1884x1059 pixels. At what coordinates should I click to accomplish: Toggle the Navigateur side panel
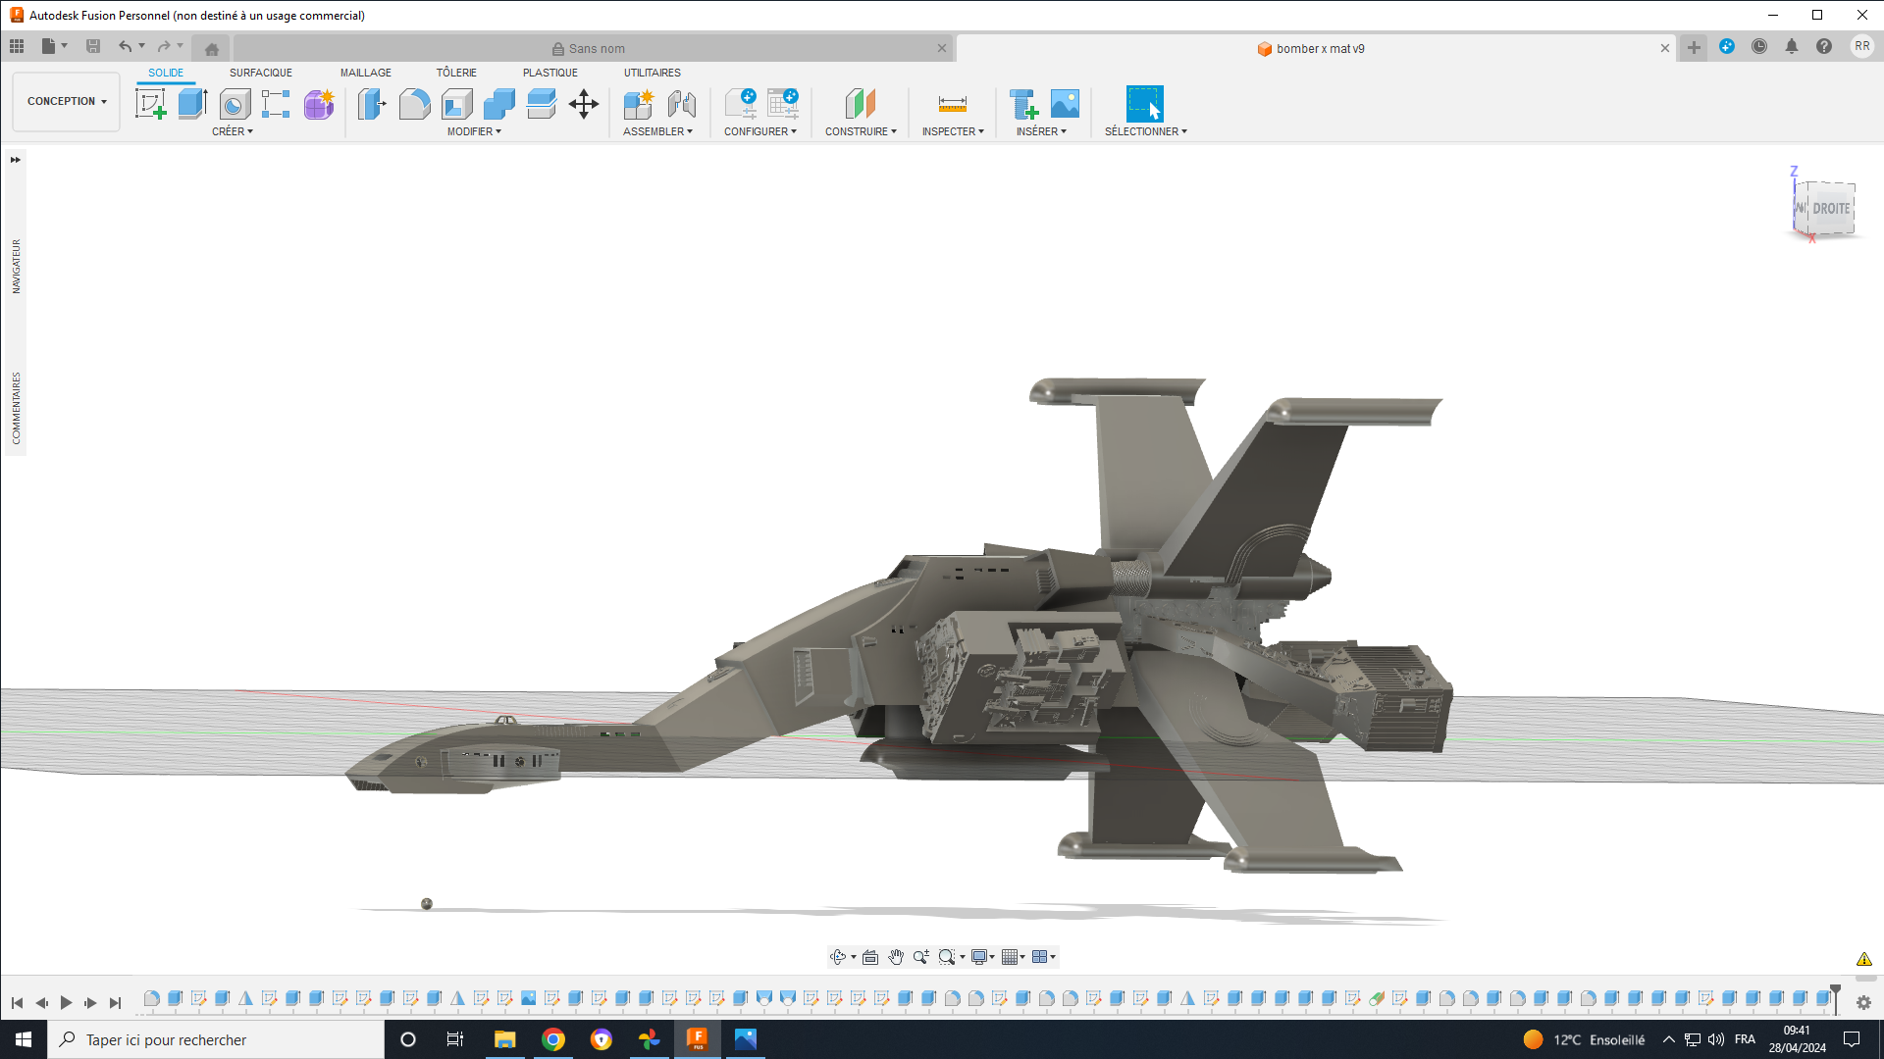click(16, 267)
